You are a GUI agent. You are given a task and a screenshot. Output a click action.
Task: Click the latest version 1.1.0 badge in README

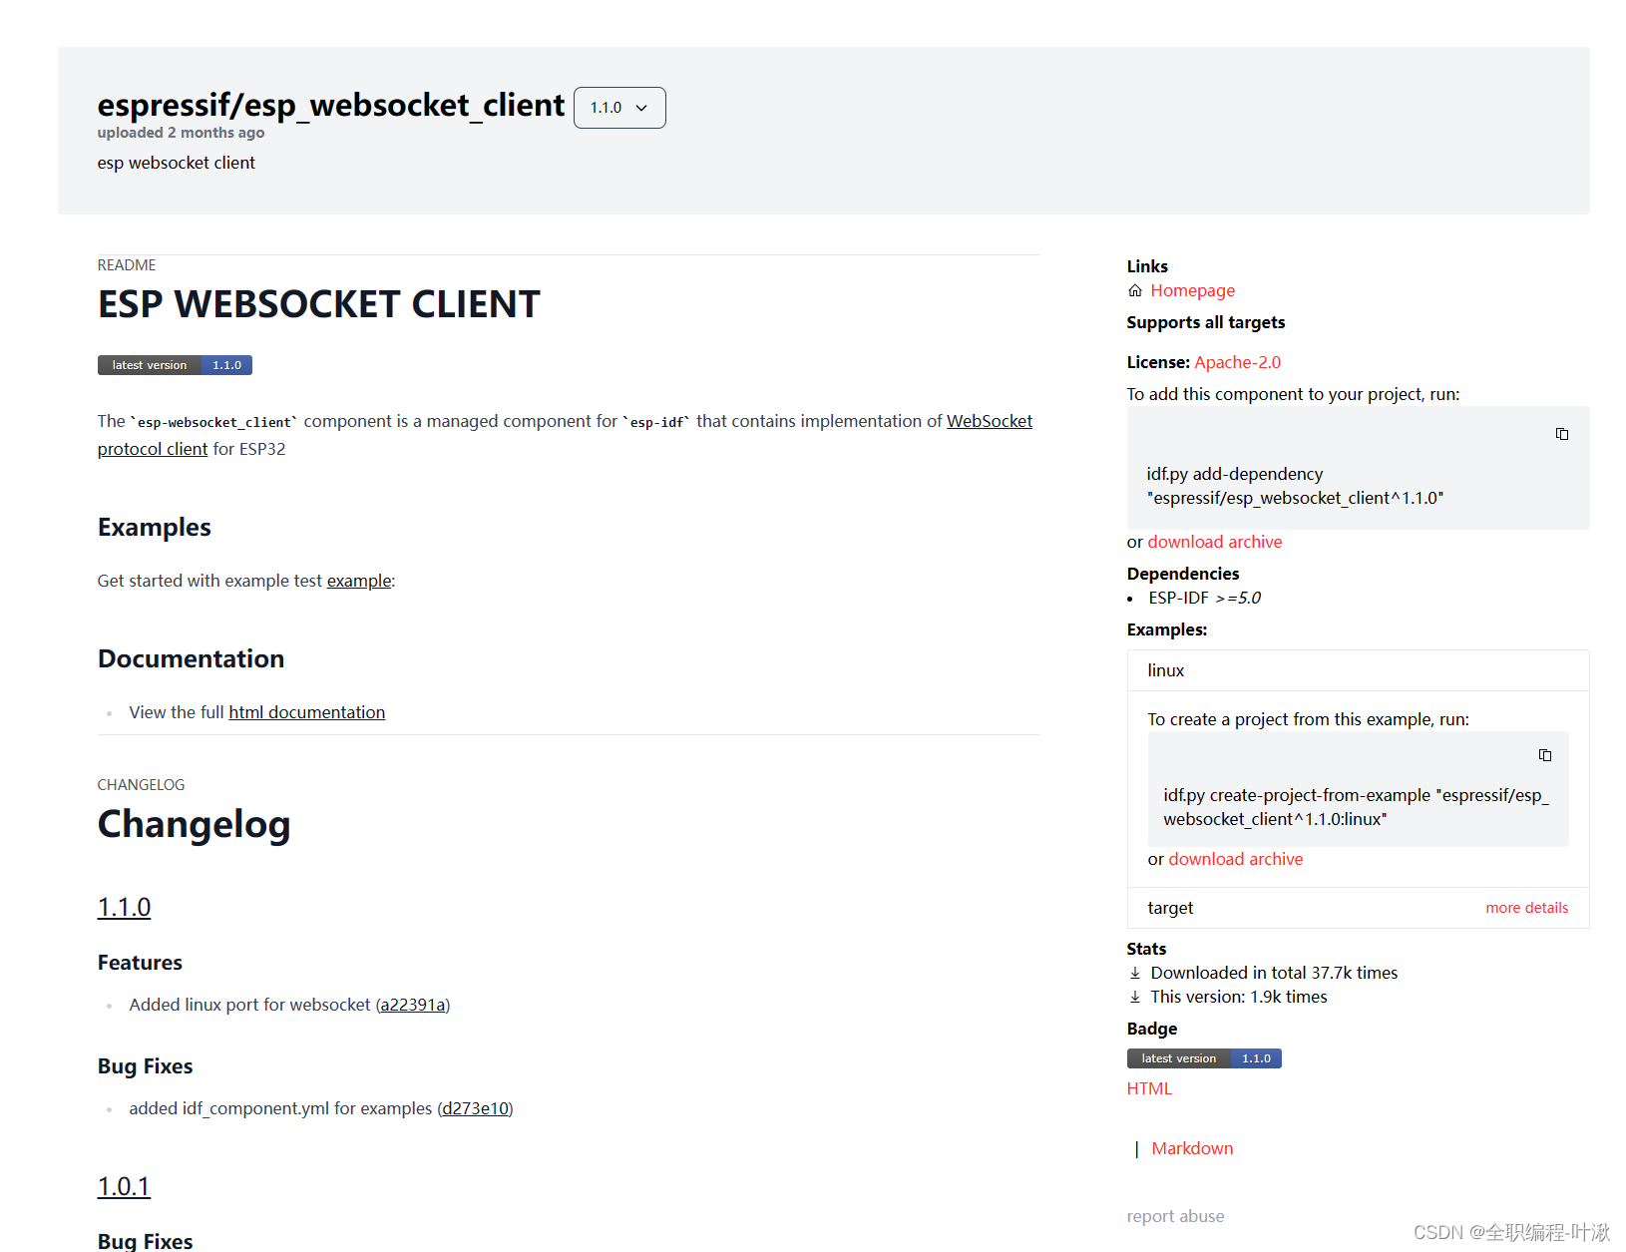(x=175, y=364)
